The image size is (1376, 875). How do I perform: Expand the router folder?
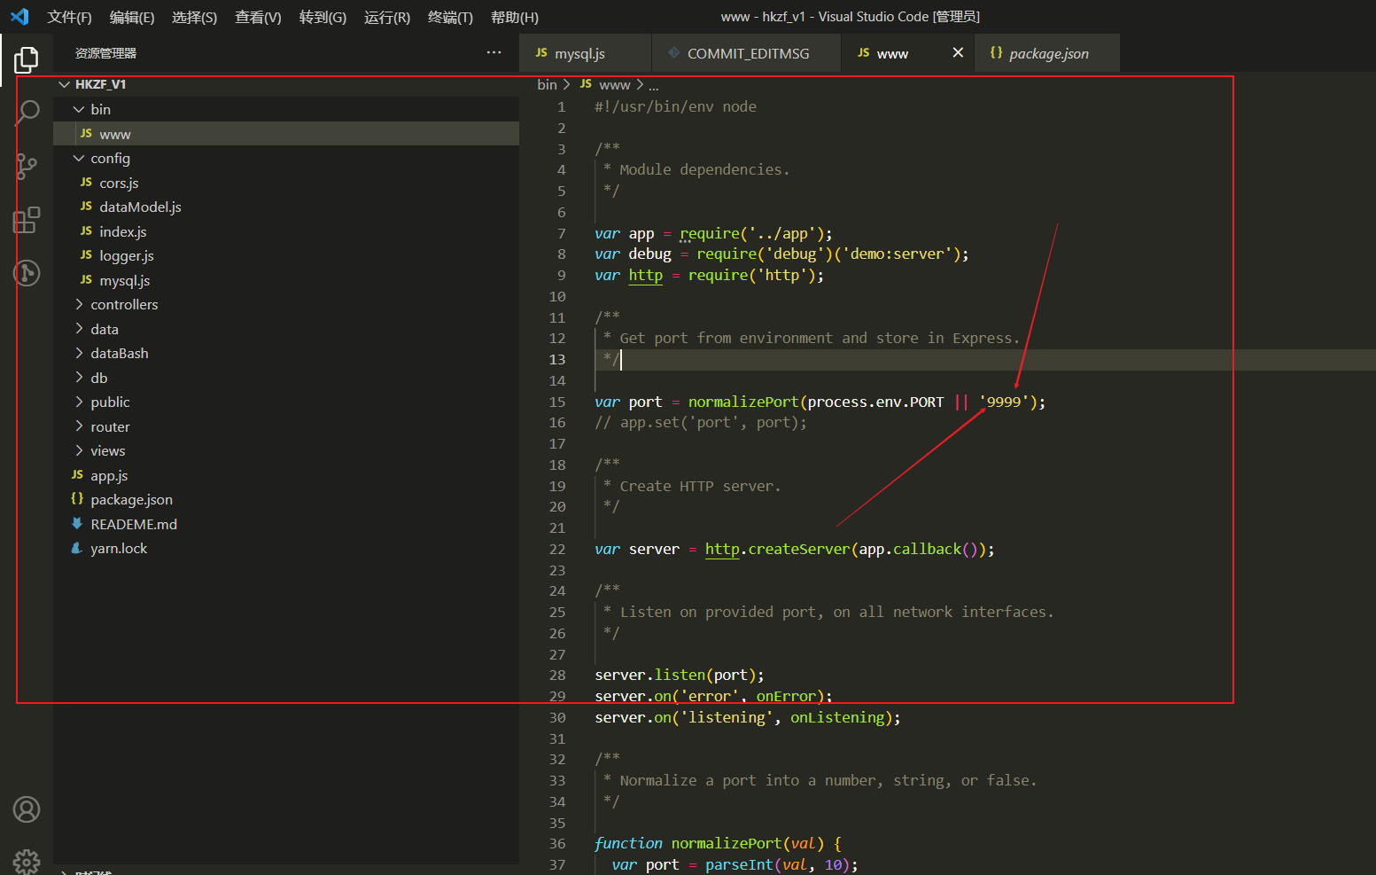79,426
